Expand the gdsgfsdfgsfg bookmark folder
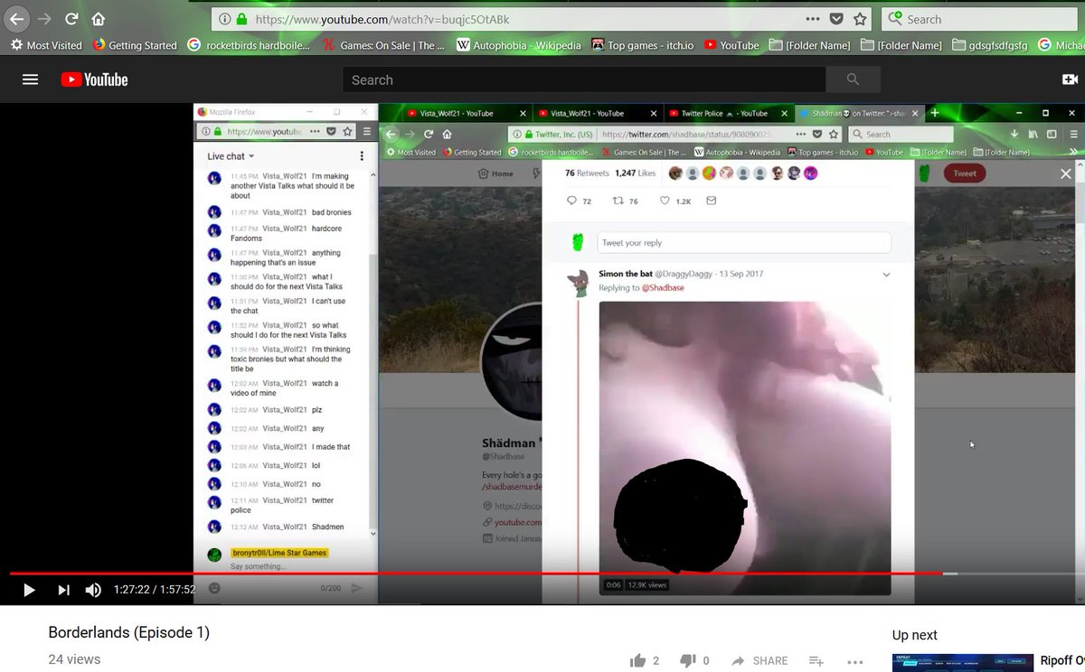Image resolution: width=1085 pixels, height=672 pixels. point(990,45)
